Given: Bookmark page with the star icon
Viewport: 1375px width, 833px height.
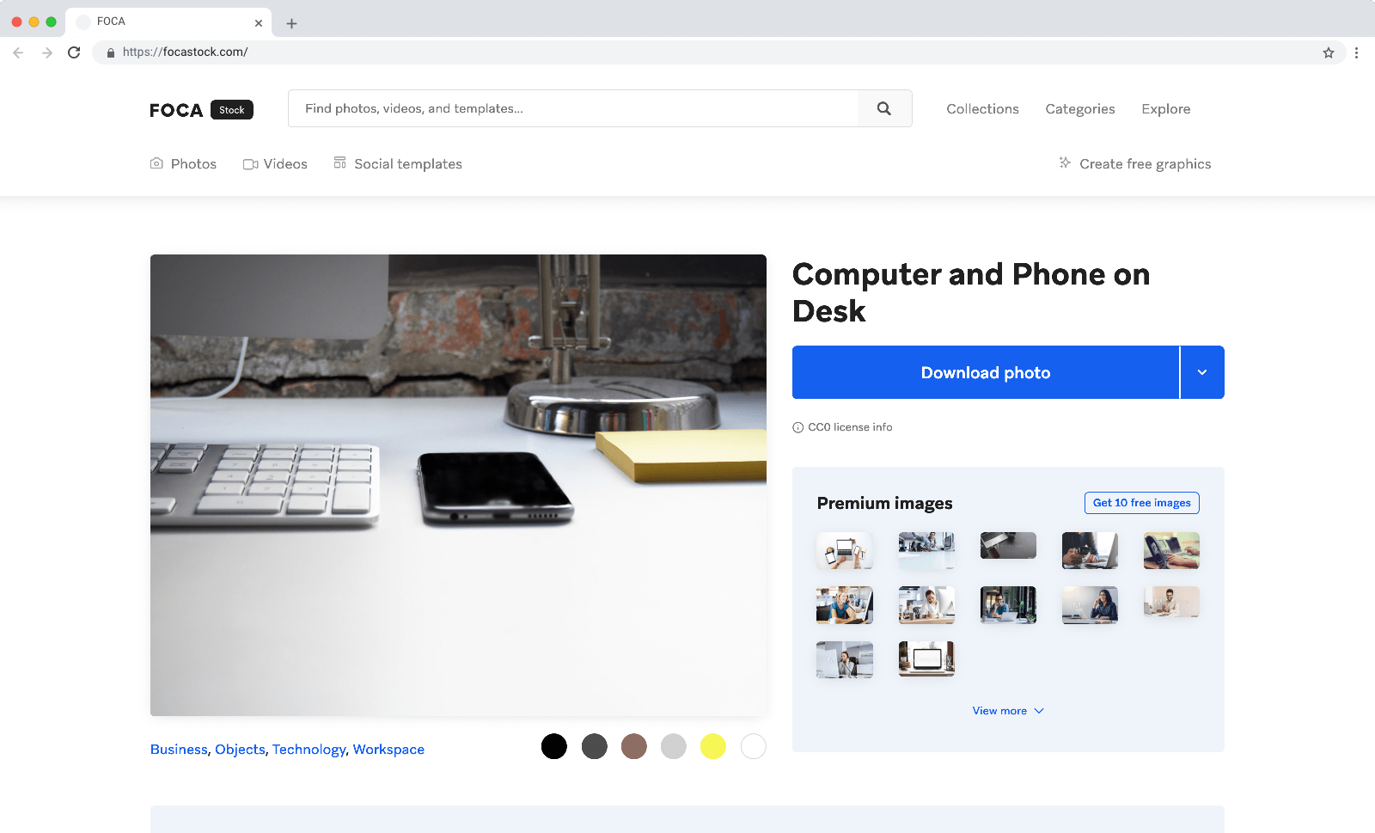Looking at the screenshot, I should [x=1328, y=52].
